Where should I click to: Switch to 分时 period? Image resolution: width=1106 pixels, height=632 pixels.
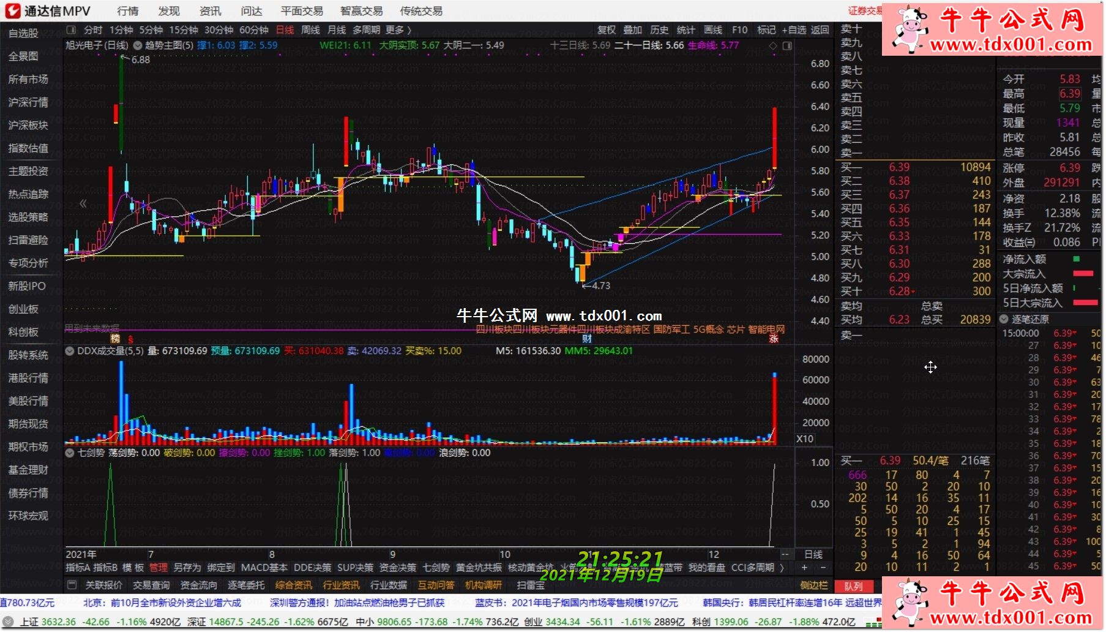click(93, 29)
